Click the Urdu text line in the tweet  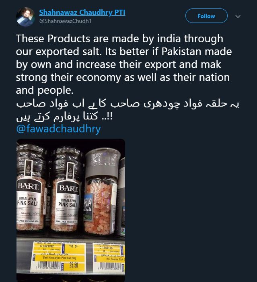[127, 110]
